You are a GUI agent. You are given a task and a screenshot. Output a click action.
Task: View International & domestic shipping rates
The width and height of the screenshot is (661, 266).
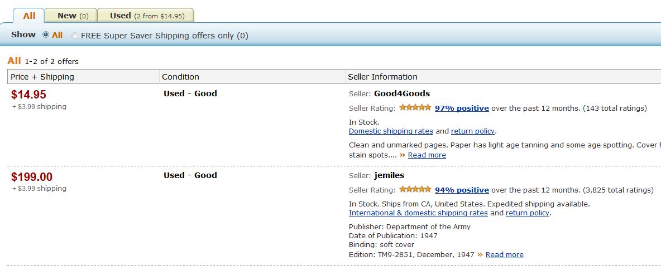418,213
